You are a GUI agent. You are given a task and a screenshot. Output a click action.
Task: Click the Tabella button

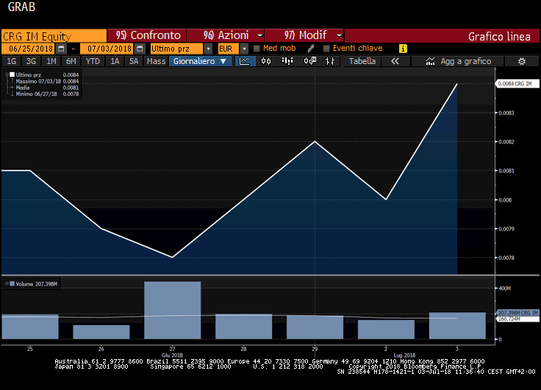(x=362, y=61)
